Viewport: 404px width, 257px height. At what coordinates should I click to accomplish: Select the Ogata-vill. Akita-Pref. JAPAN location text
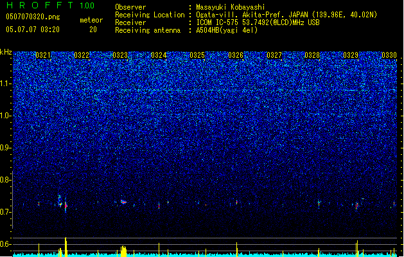[x=286, y=15]
